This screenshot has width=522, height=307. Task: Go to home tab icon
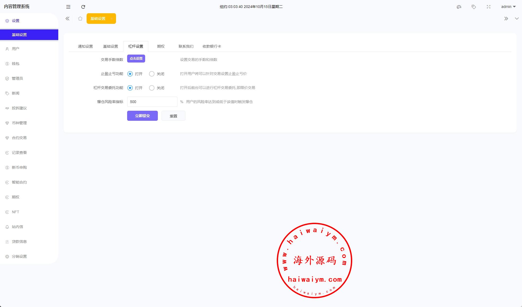click(x=80, y=19)
